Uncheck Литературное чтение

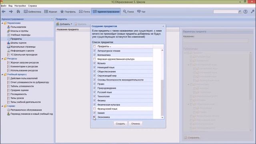click(94, 51)
